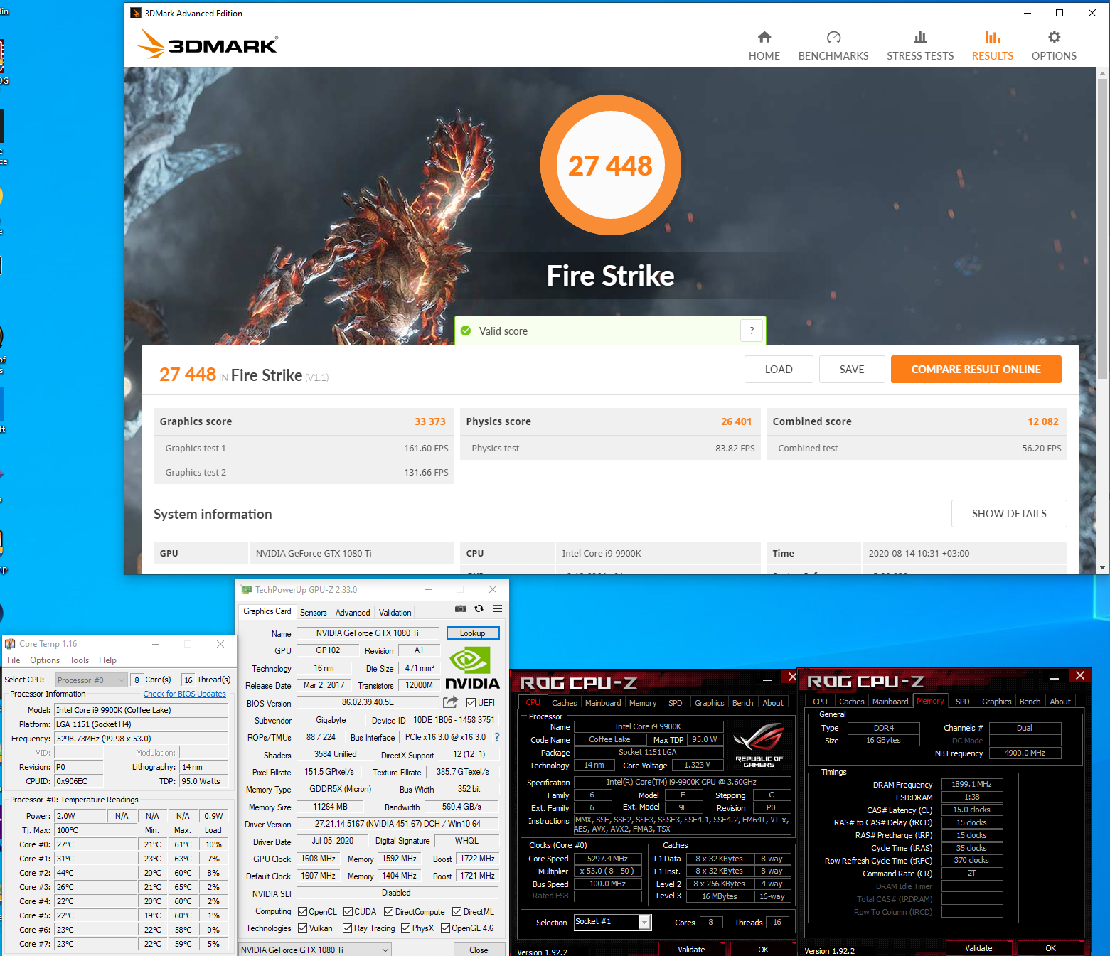Open Options menu in Core Temp
Viewport: 1110px width, 956px height.
pyautogui.click(x=45, y=660)
